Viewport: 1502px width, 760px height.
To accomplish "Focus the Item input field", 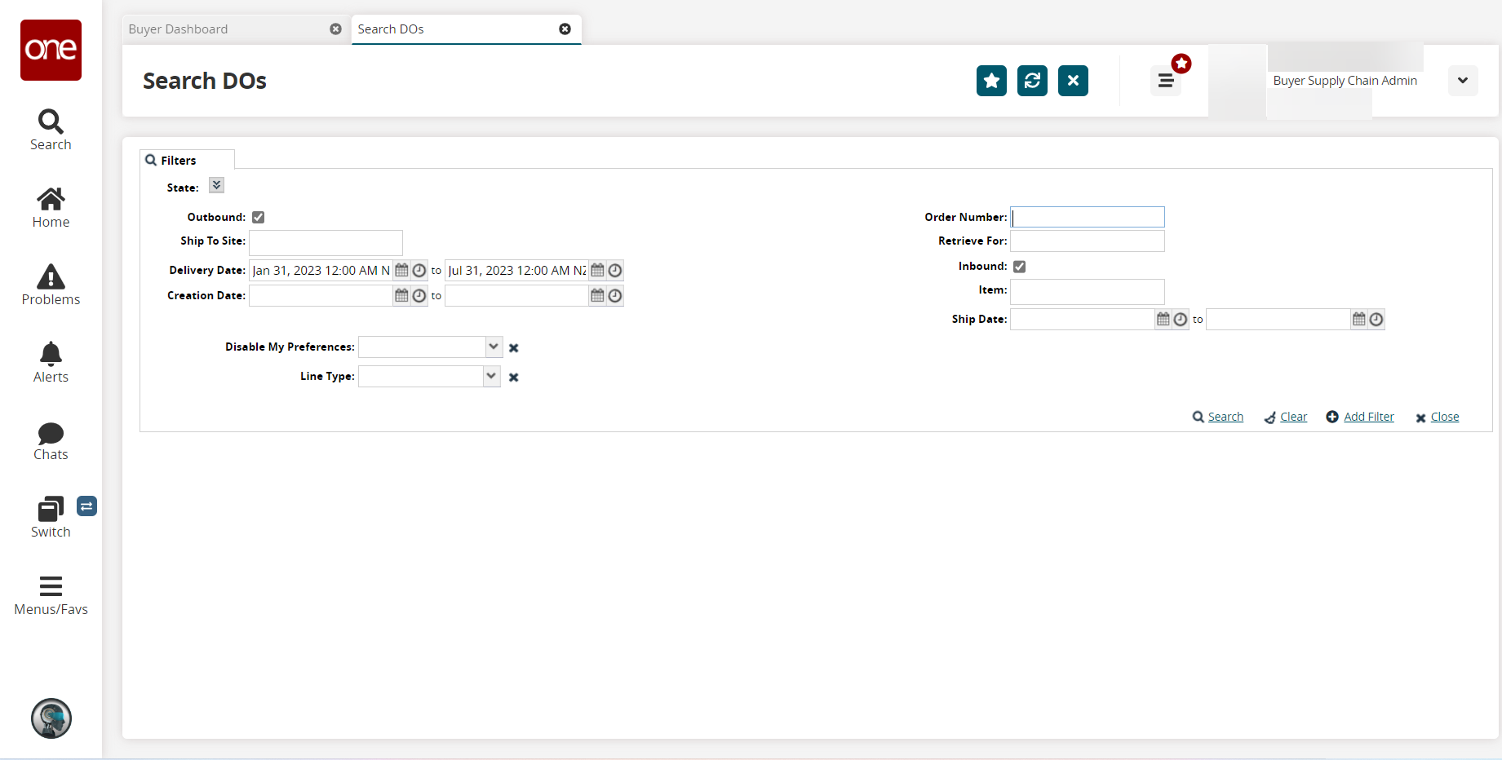I will click(x=1088, y=292).
